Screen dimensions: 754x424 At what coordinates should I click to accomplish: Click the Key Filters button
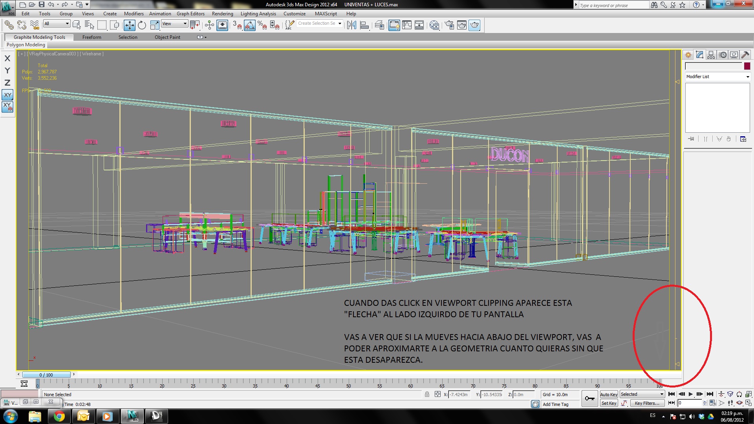647,403
